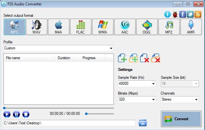
Task: Click the ladybug bug report icon
Action: pos(175,14)
